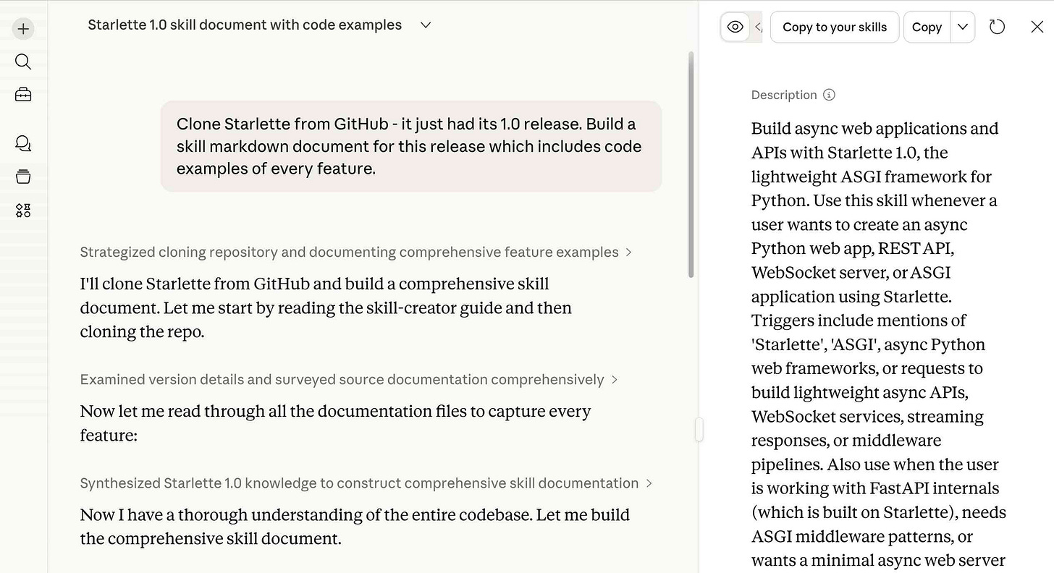Toggle the preview eye icon
1054x573 pixels.
tap(735, 27)
